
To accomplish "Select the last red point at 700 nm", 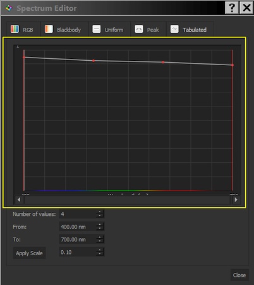I will 233,65.
